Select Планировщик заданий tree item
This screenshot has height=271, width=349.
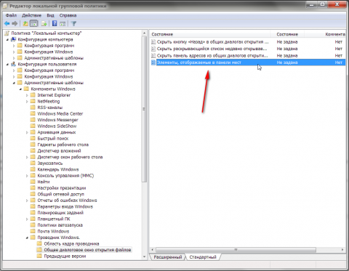pos(60,213)
